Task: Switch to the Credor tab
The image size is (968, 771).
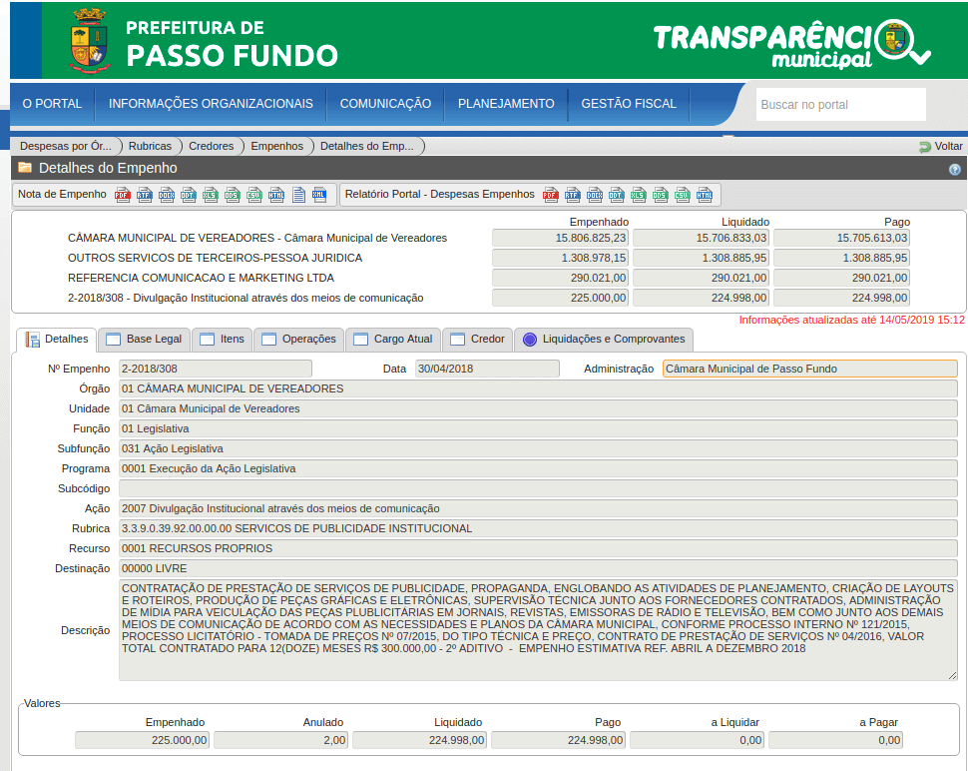Action: click(478, 340)
